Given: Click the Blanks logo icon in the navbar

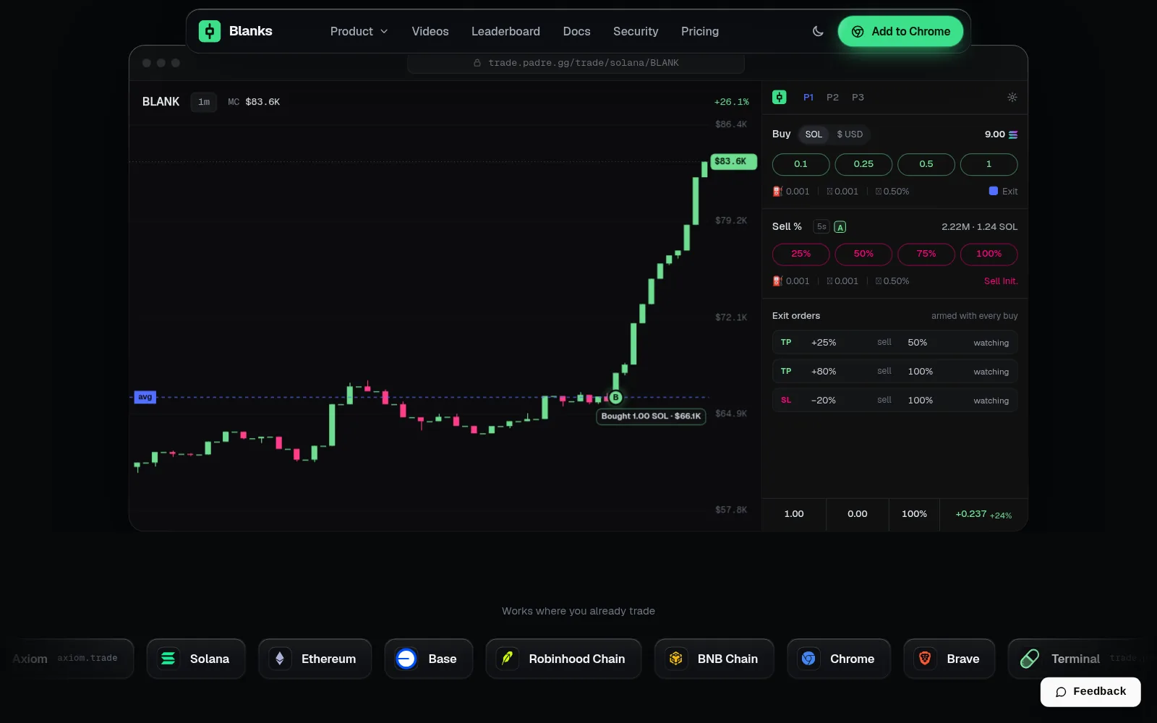Looking at the screenshot, I should point(210,31).
